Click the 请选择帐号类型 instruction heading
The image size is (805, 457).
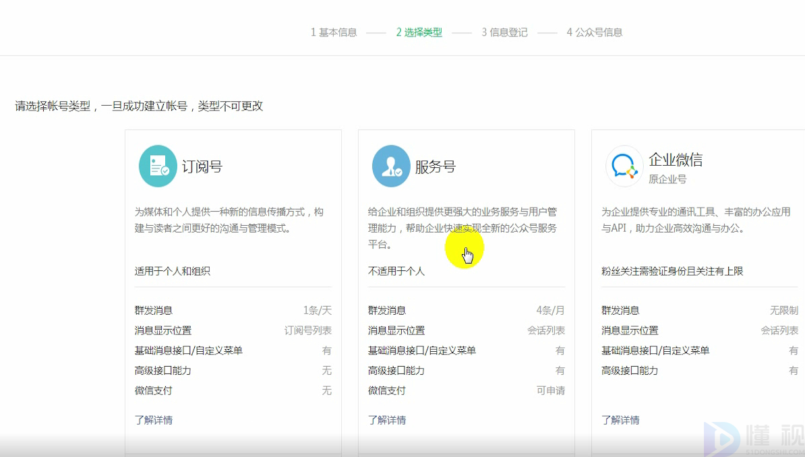coord(139,106)
